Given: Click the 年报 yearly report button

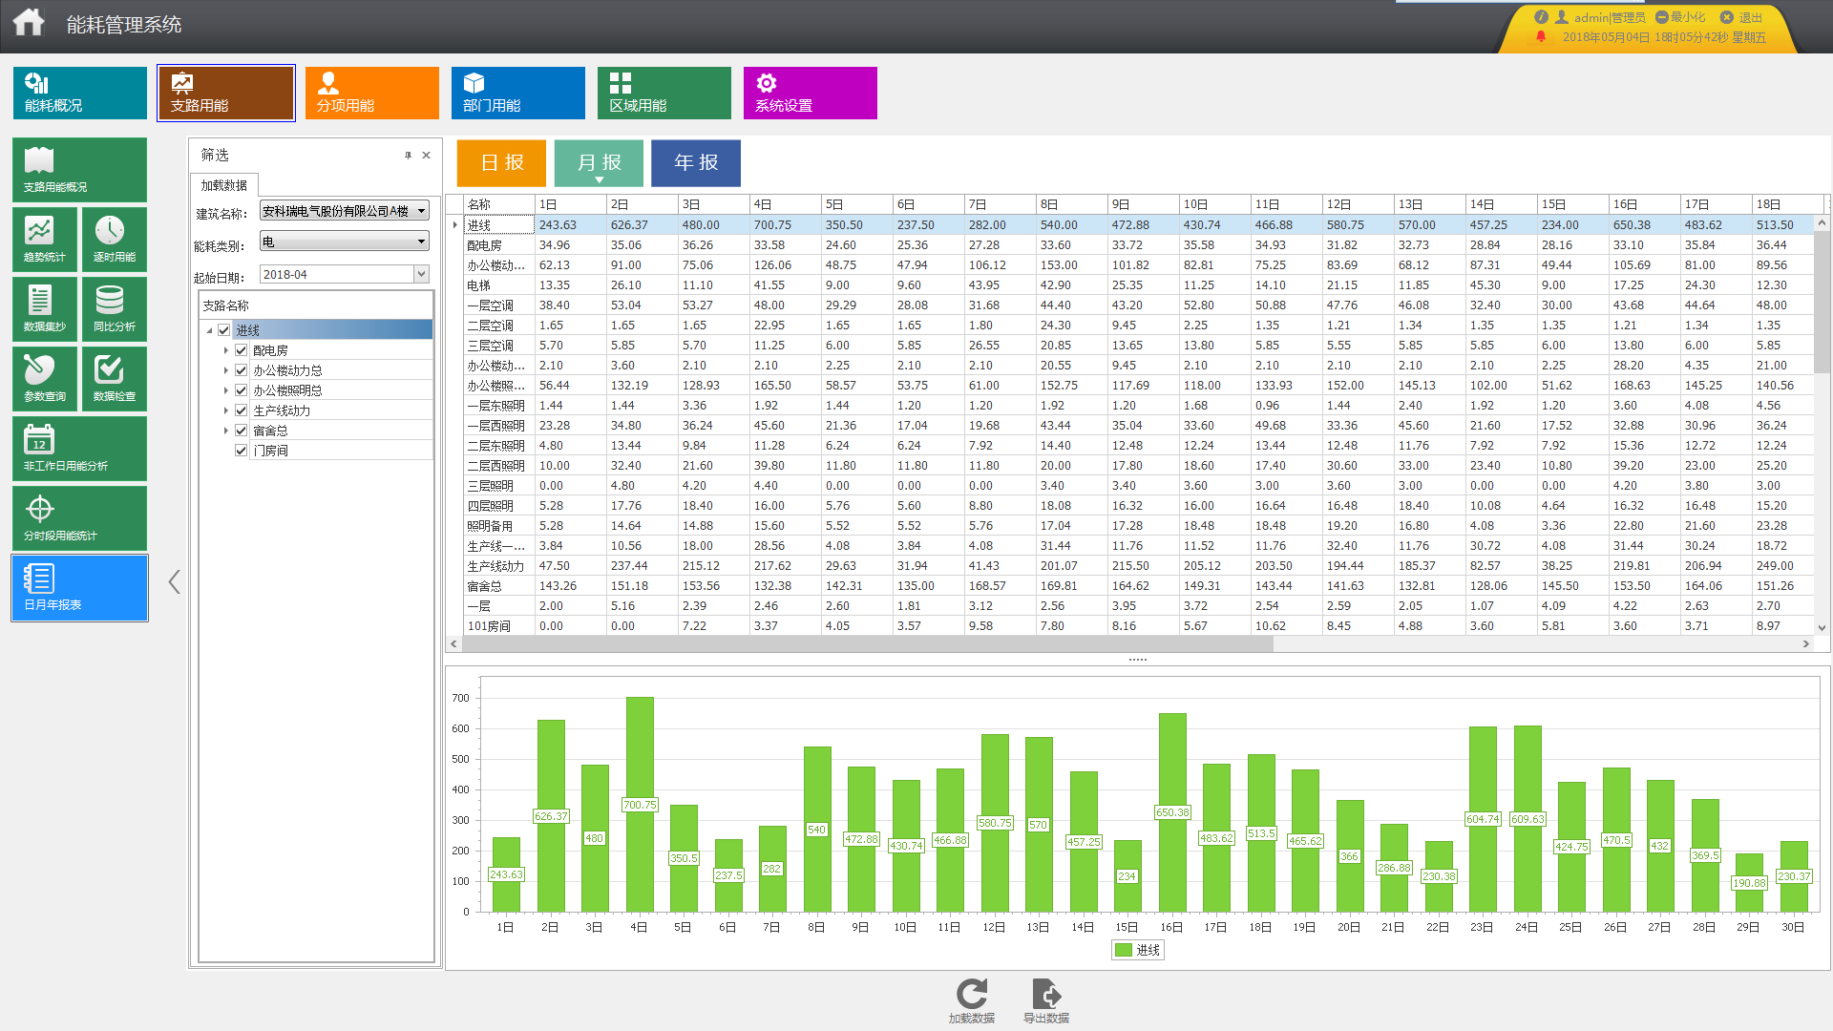Looking at the screenshot, I should pos(695,162).
